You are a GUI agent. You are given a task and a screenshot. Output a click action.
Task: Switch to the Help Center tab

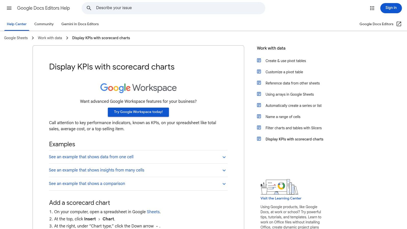17,24
